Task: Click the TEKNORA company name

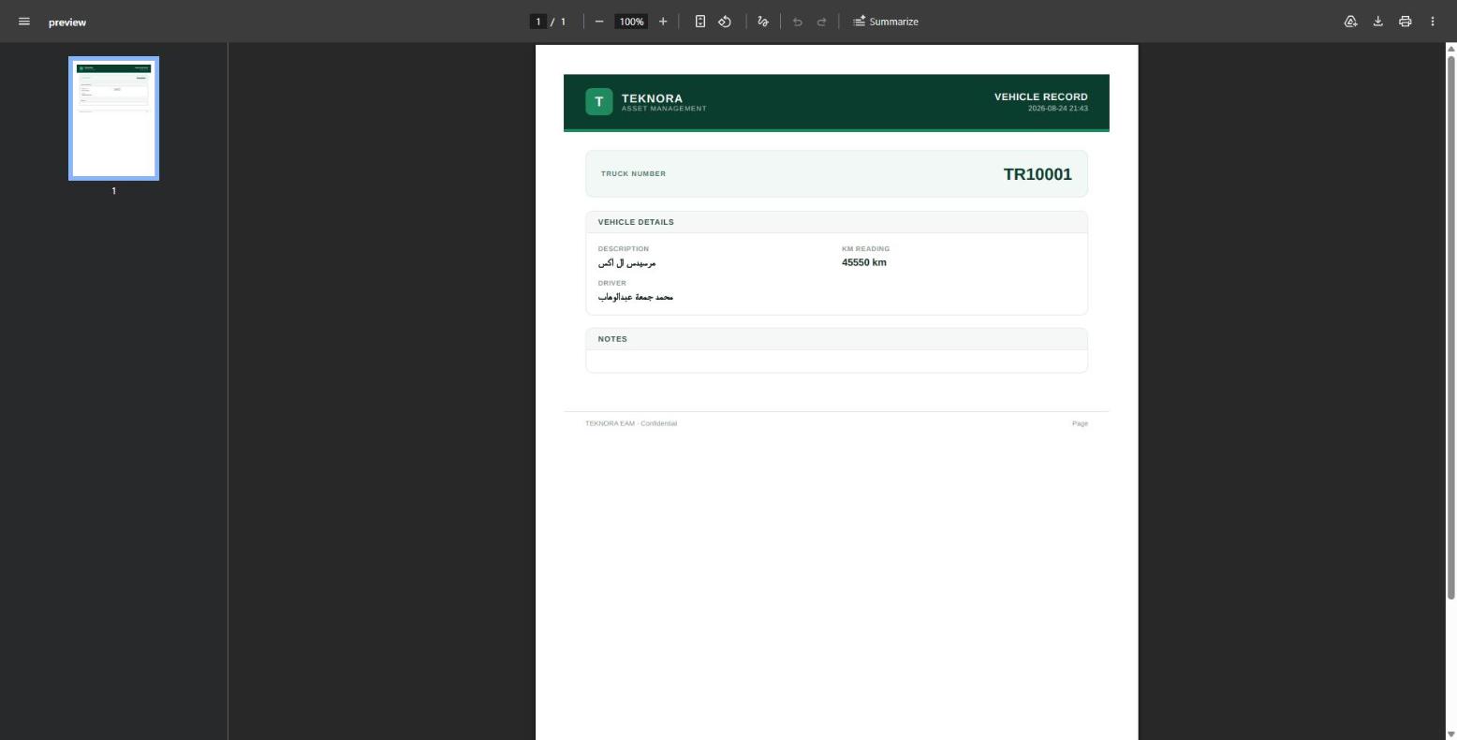Action: point(652,98)
